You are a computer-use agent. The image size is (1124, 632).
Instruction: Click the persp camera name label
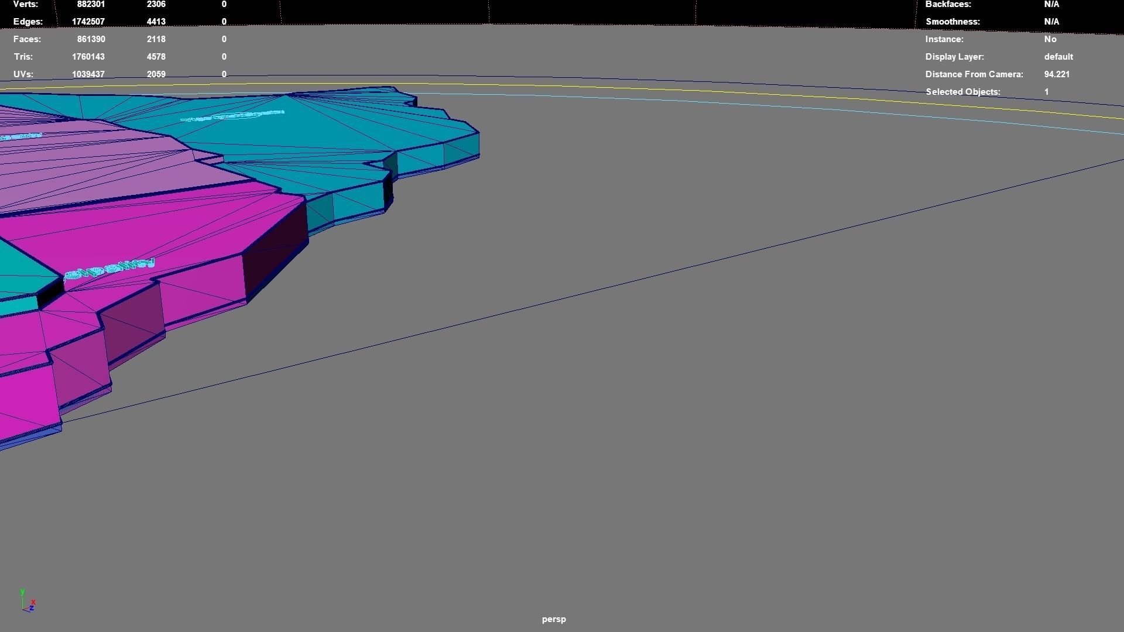(x=553, y=619)
